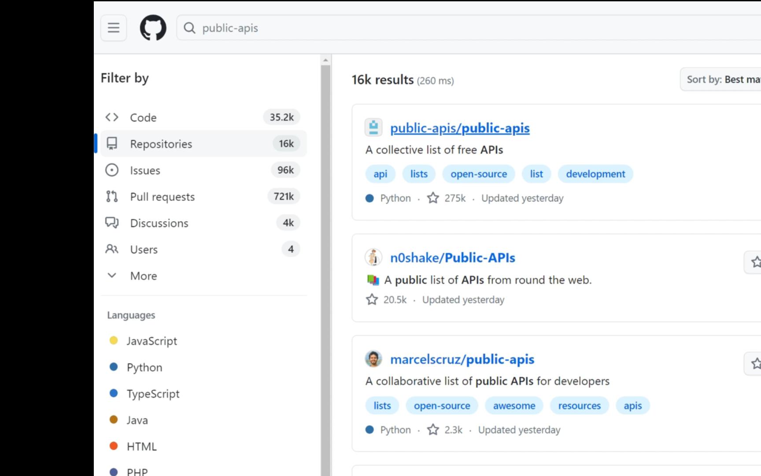
Task: Click the open-source topic tag on public-apis/public-apis
Action: (x=478, y=174)
